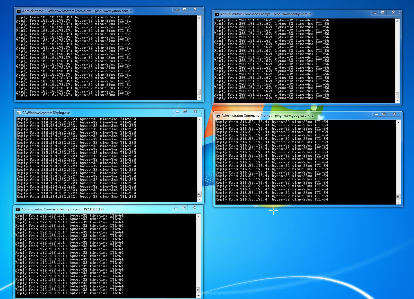Click scroll-down arrow in yahoo ping window
The height and width of the screenshot is (299, 414).
[x=199, y=98]
